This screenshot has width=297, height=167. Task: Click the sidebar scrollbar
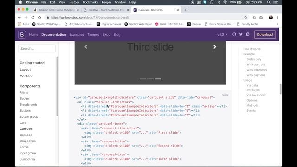pos(57,86)
